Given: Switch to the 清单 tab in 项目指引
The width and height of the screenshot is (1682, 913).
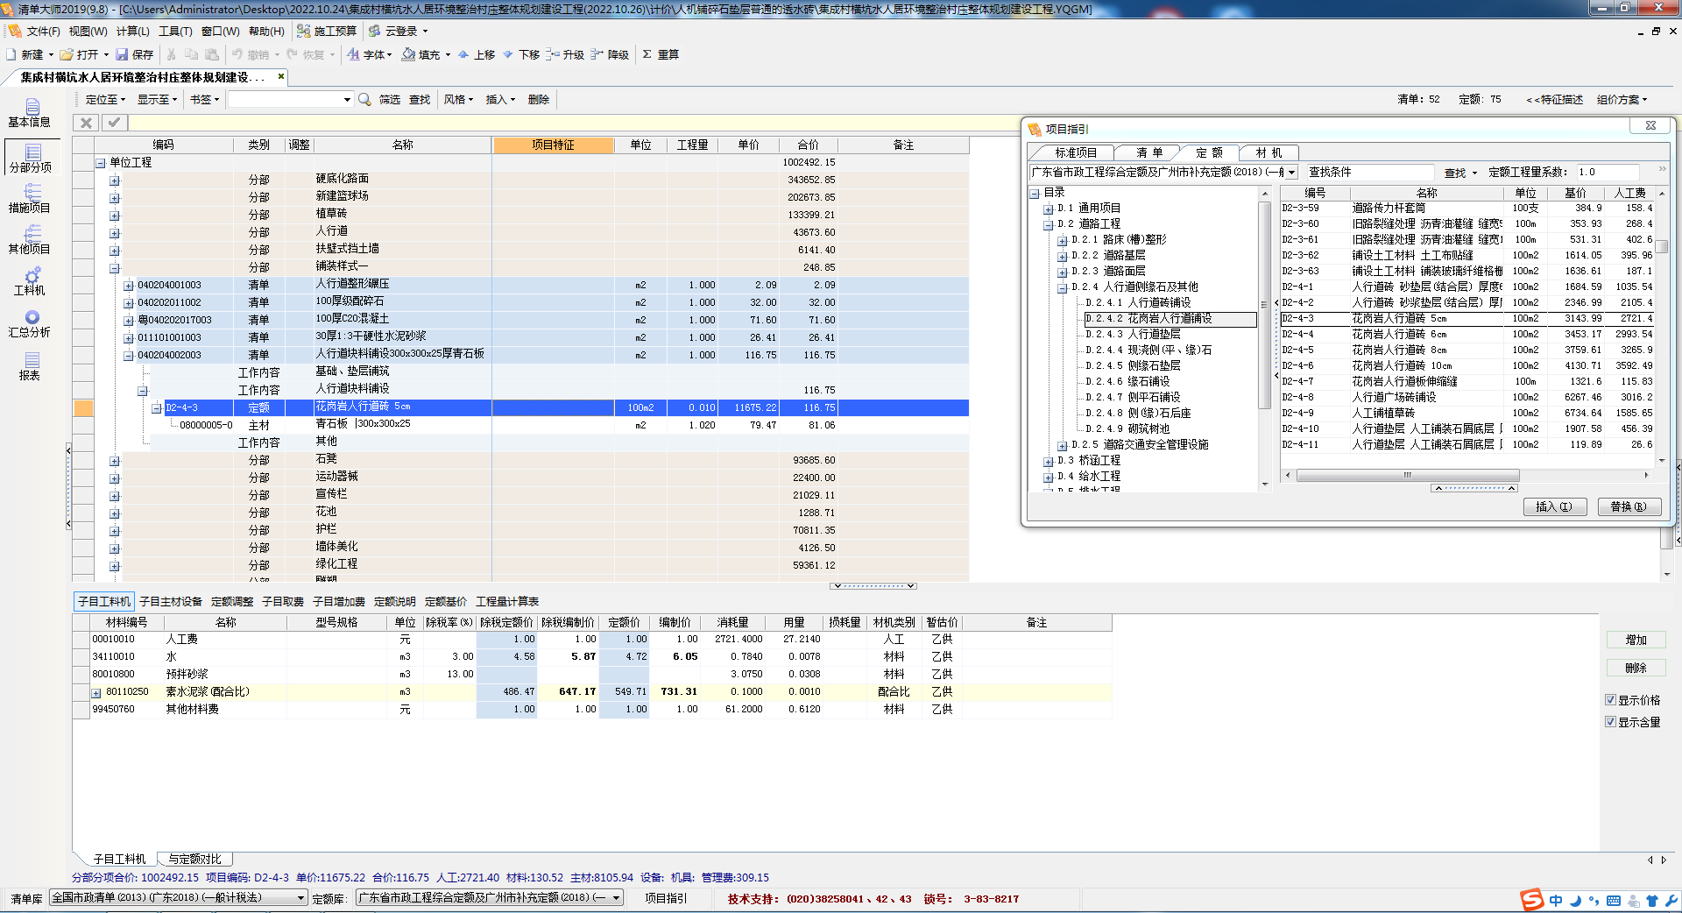Looking at the screenshot, I should click(1149, 152).
